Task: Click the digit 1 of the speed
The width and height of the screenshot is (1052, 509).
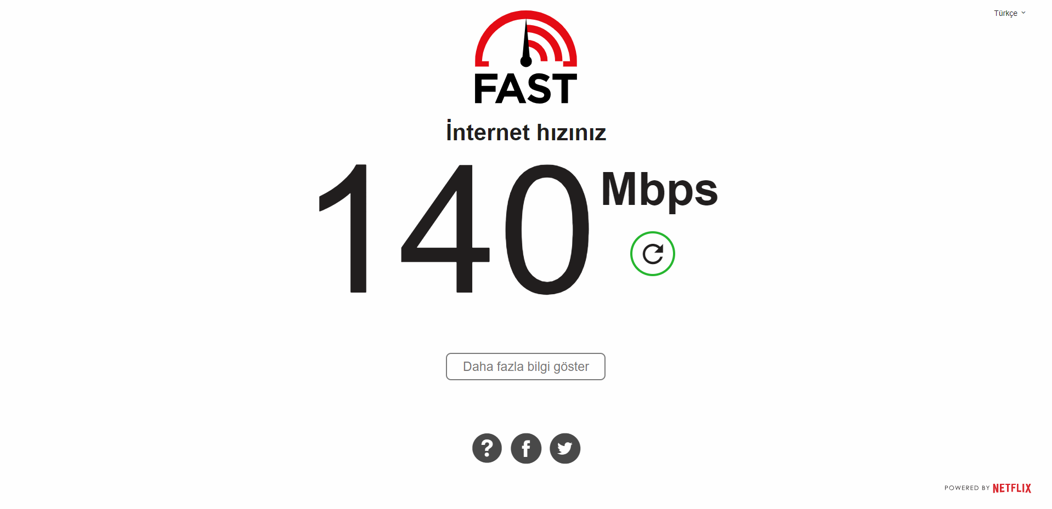Action: 343,228
